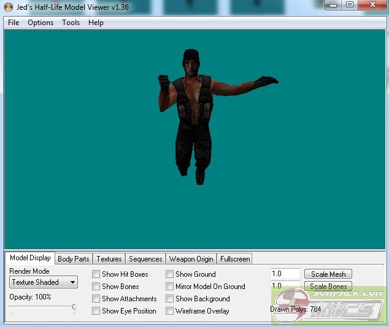The width and height of the screenshot is (389, 327).
Task: Switch to the Textures tab
Action: tap(109, 259)
